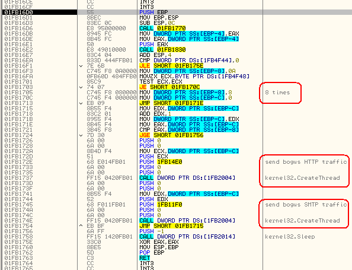Select MOV DWORD PTR SS:[EBP-8],0A
The height and width of the screenshot is (270, 352).
[187, 71]
